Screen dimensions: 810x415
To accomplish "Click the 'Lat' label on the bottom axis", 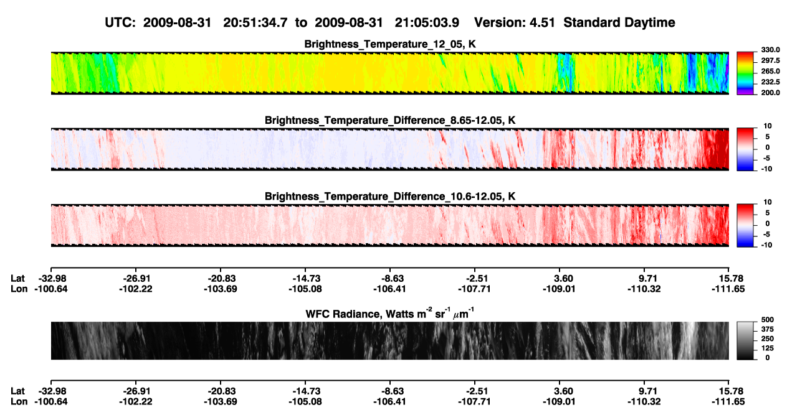I will click(x=18, y=391).
